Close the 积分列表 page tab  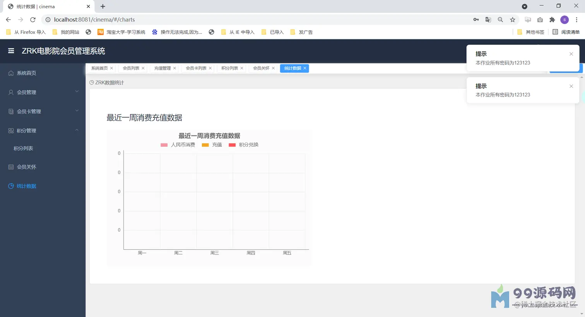[242, 68]
